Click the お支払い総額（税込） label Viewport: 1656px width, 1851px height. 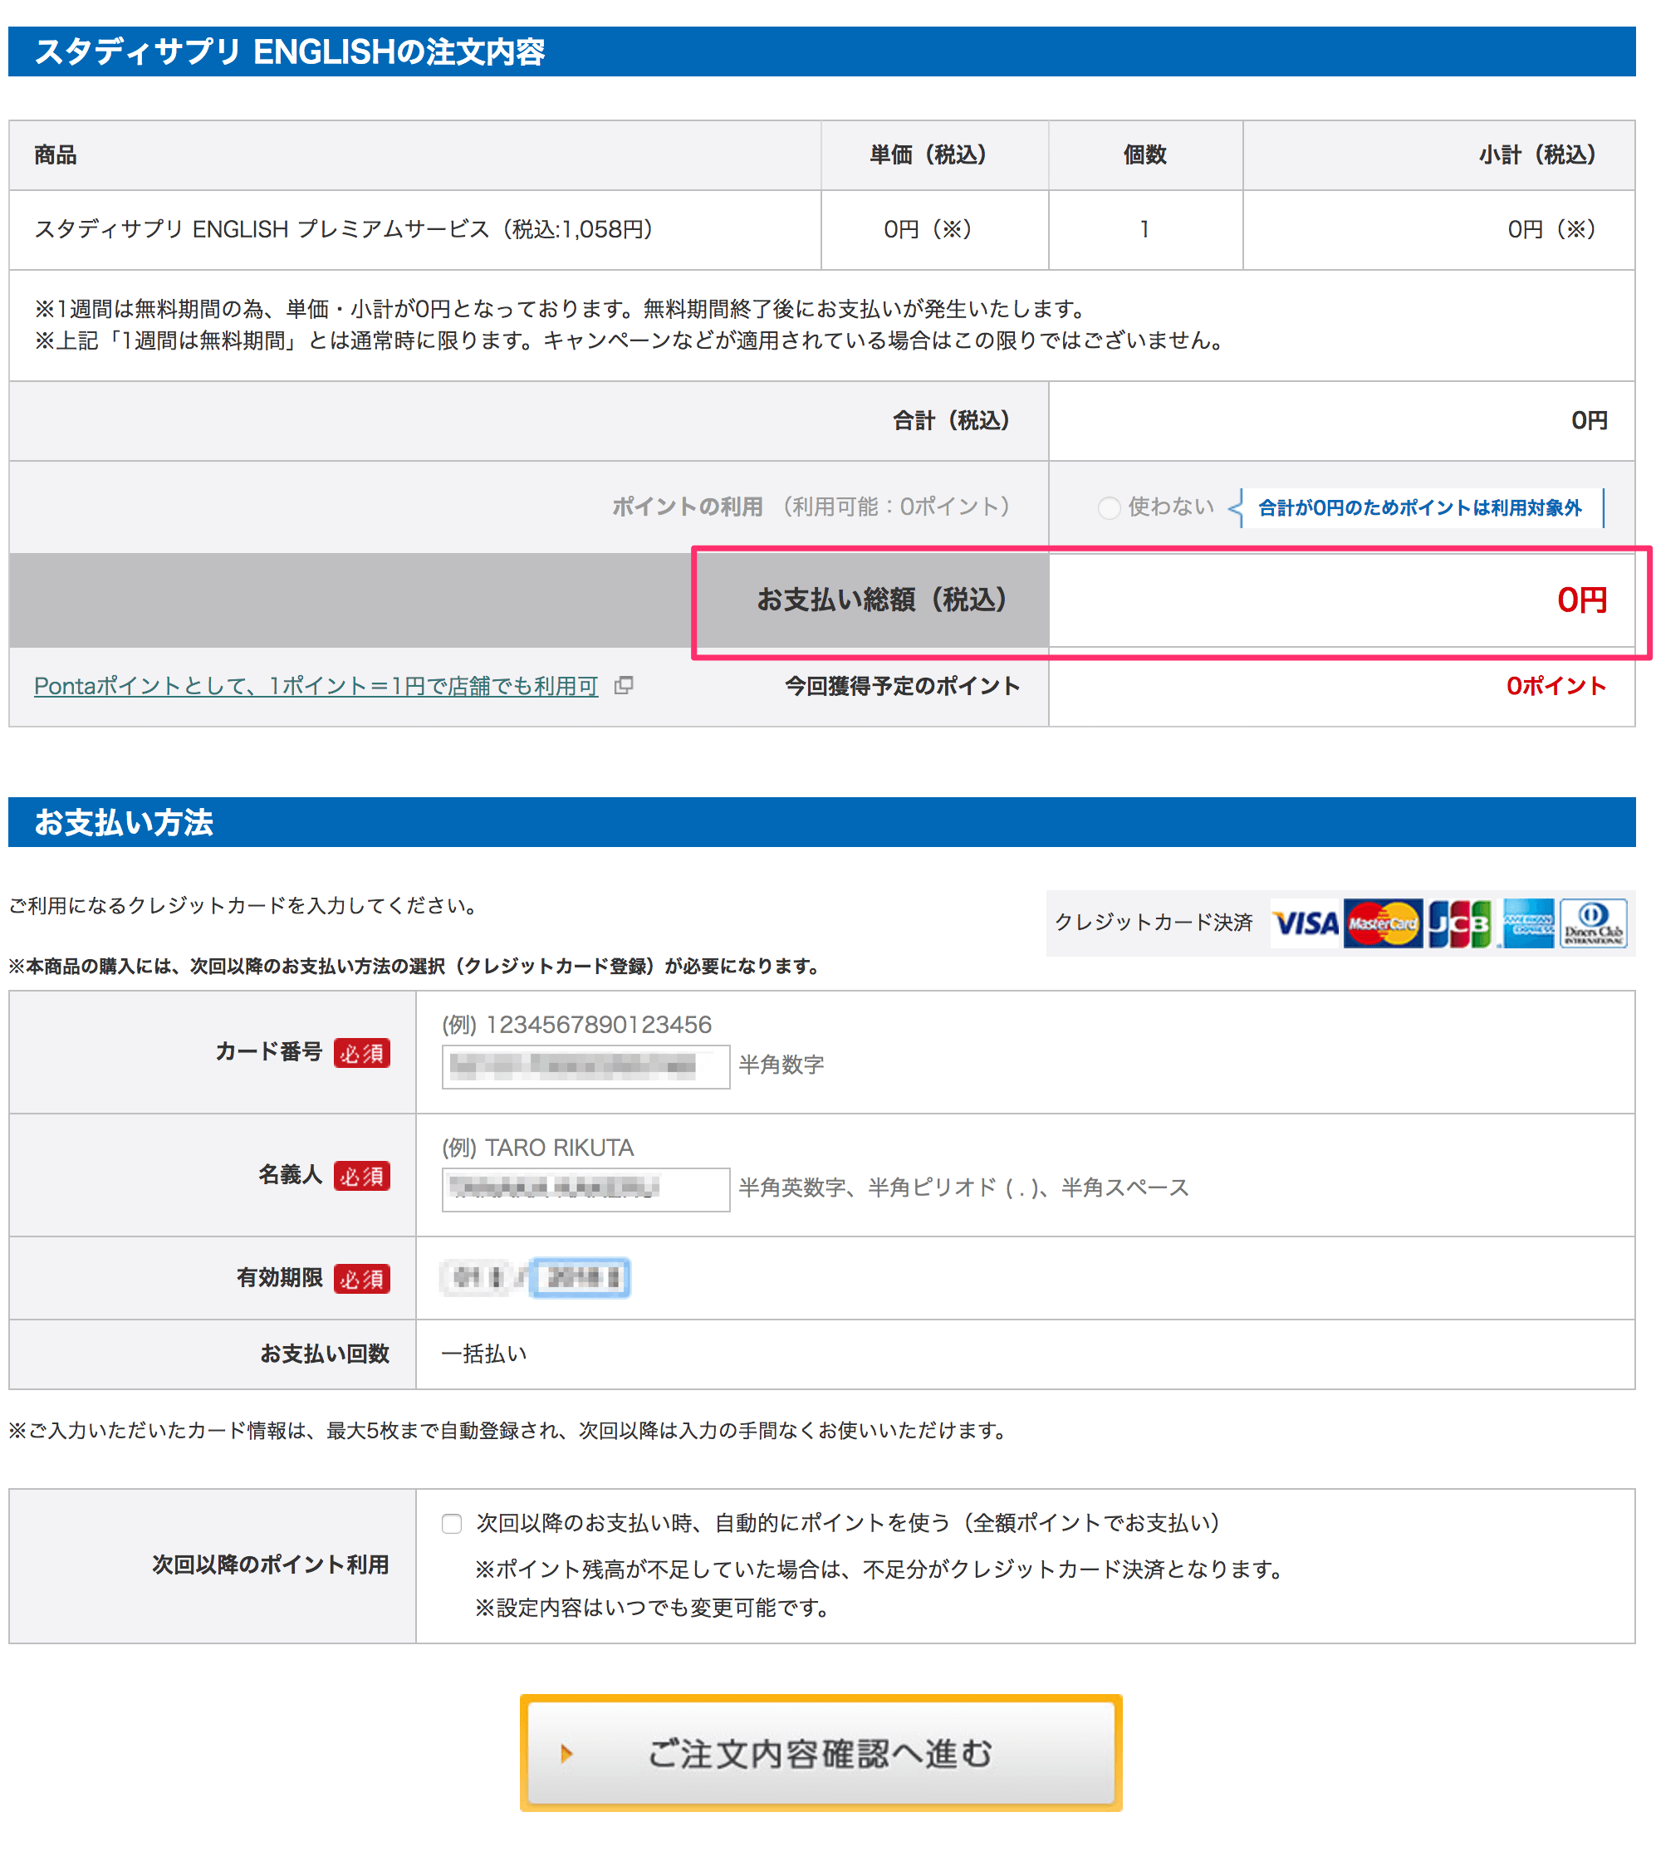tap(882, 600)
